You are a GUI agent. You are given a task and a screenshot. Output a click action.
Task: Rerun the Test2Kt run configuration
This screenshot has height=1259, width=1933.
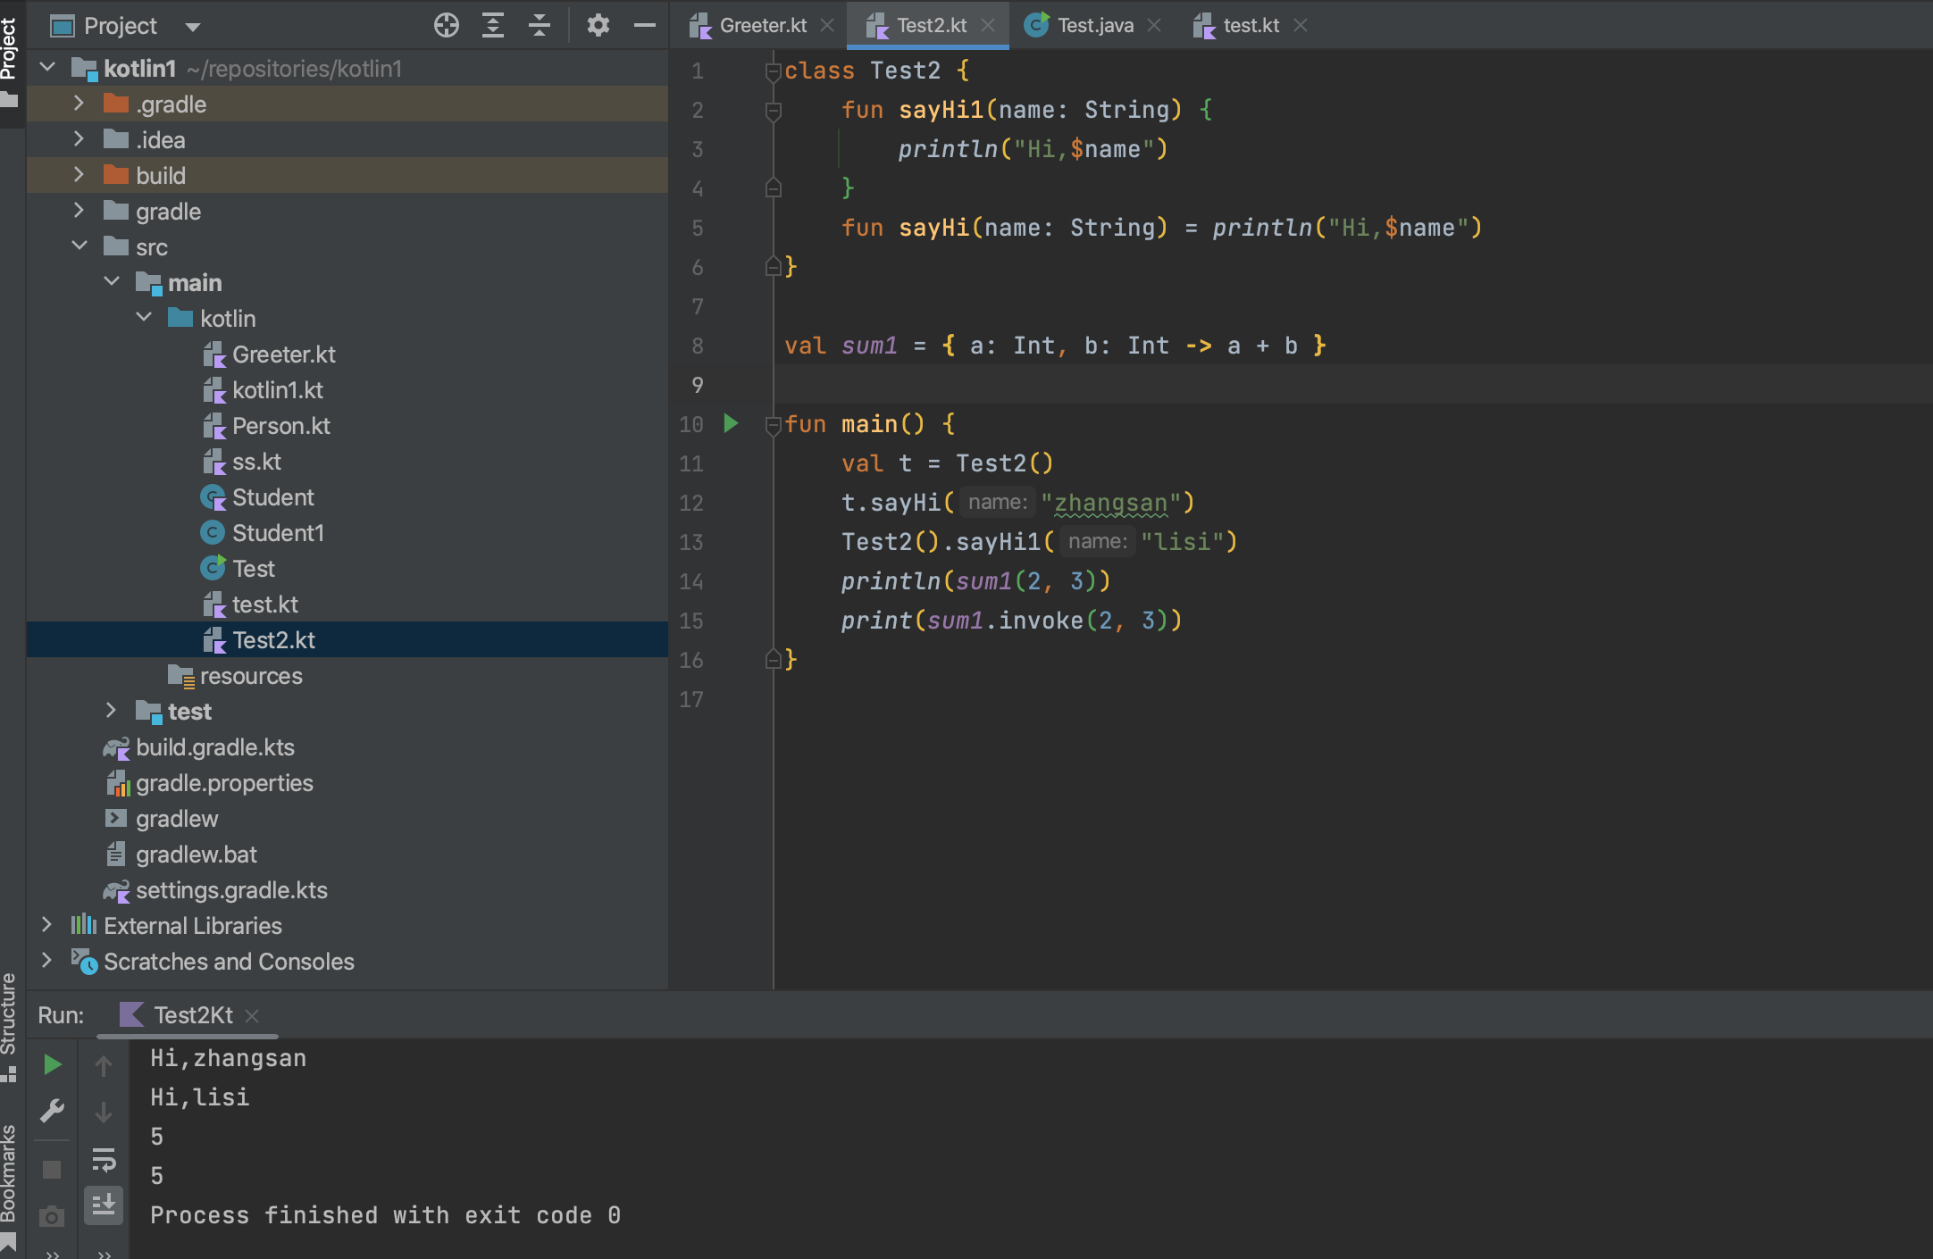tap(52, 1063)
